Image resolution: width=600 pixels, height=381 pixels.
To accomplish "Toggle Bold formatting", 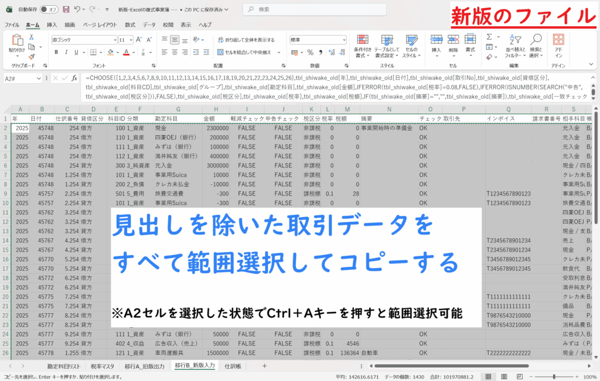I will pos(56,52).
